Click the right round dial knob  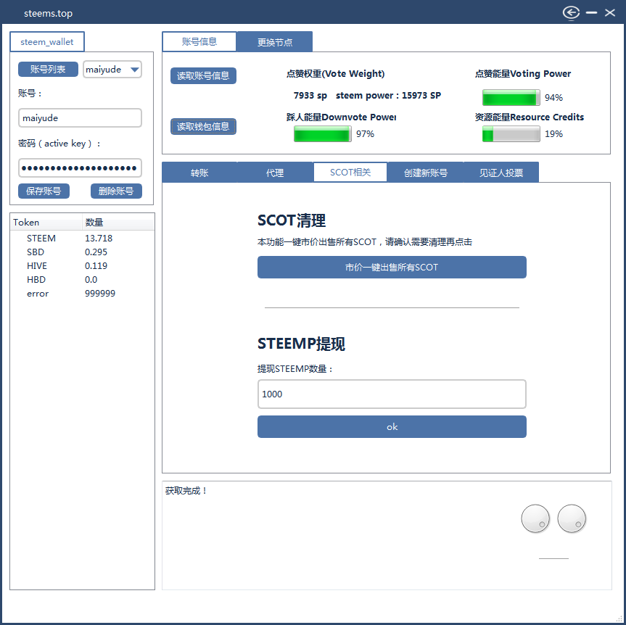tap(572, 518)
